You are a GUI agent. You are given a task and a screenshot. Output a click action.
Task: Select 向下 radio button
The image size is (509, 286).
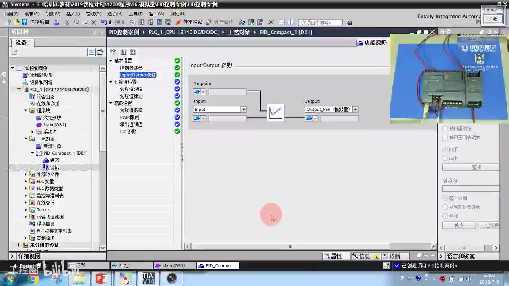(445, 149)
